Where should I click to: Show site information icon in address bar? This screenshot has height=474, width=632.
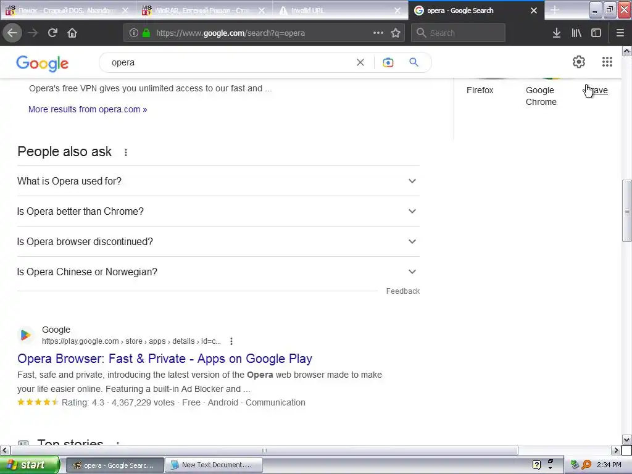134,33
